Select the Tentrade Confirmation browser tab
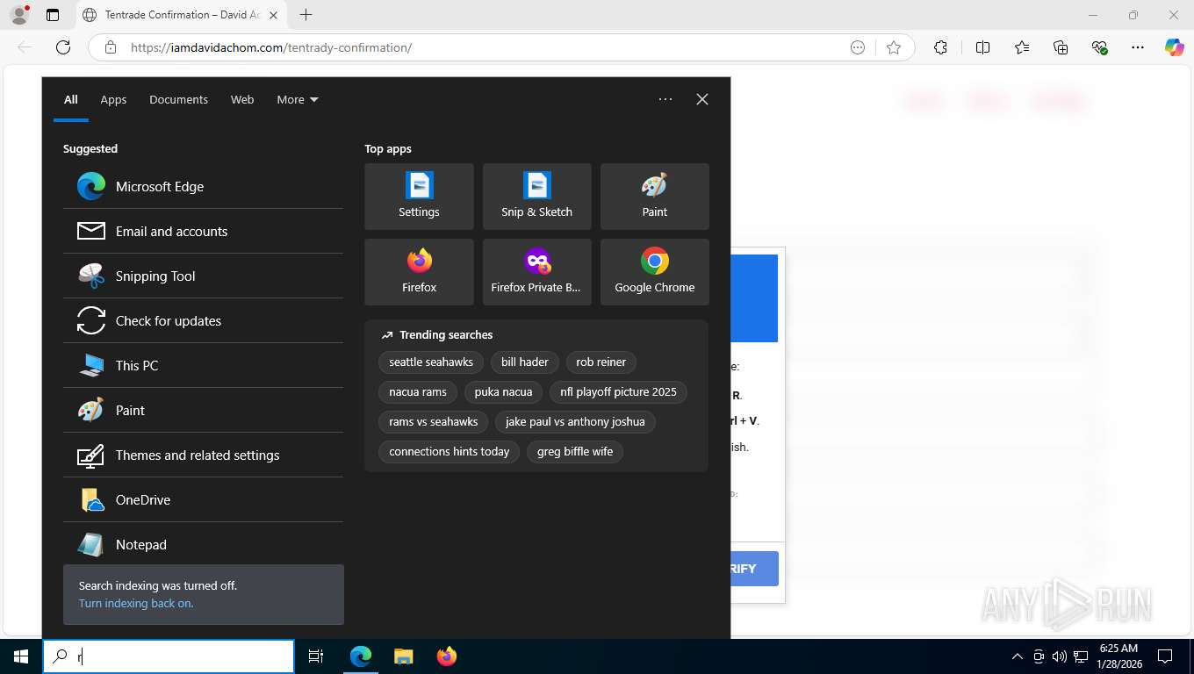The image size is (1194, 674). [x=181, y=15]
